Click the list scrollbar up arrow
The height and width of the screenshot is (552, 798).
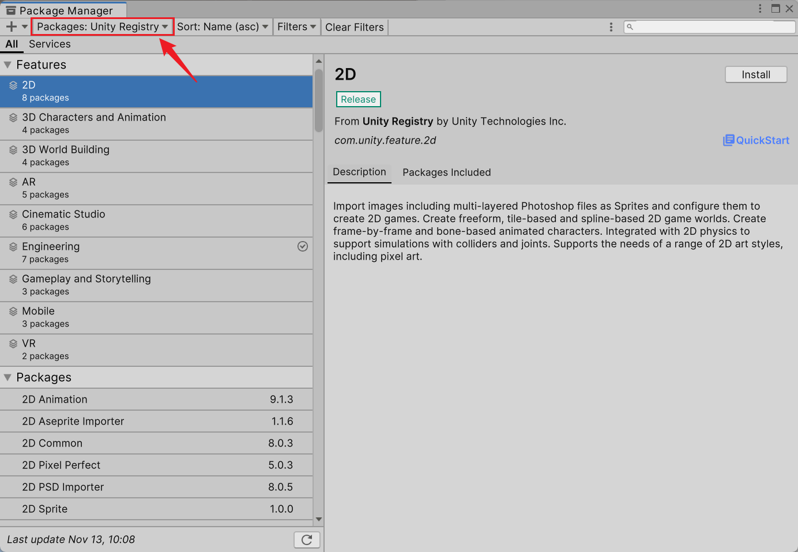pos(319,61)
